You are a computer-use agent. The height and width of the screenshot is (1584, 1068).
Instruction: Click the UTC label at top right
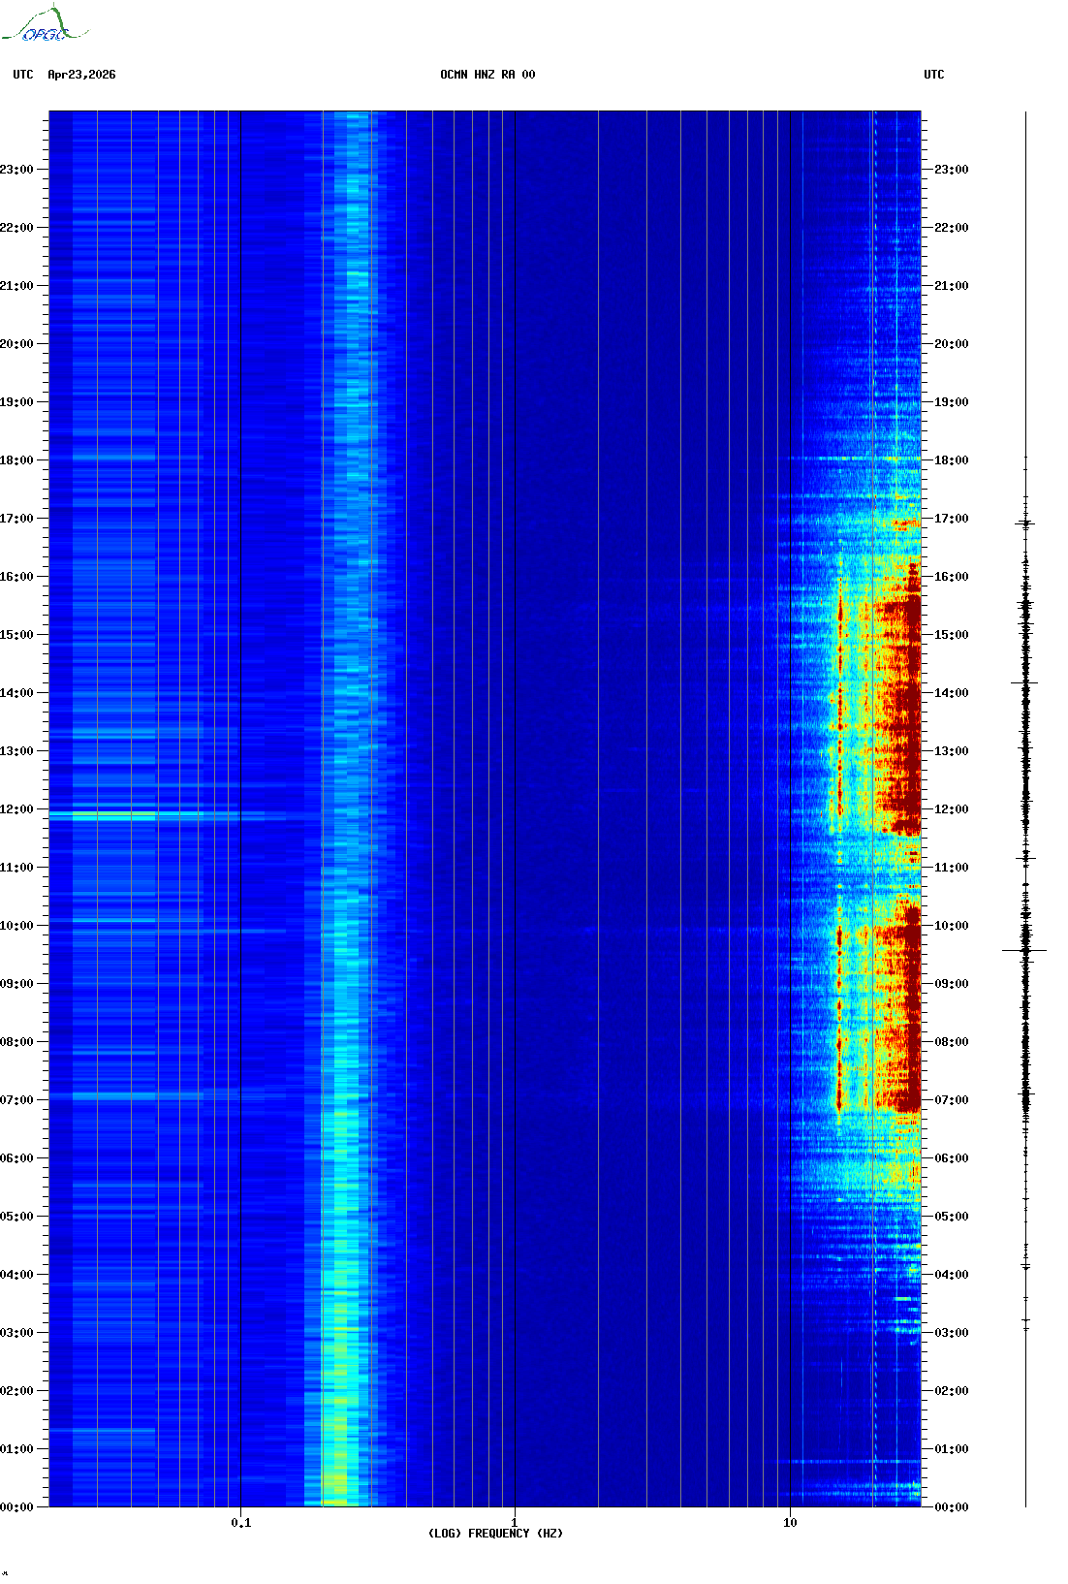[933, 75]
